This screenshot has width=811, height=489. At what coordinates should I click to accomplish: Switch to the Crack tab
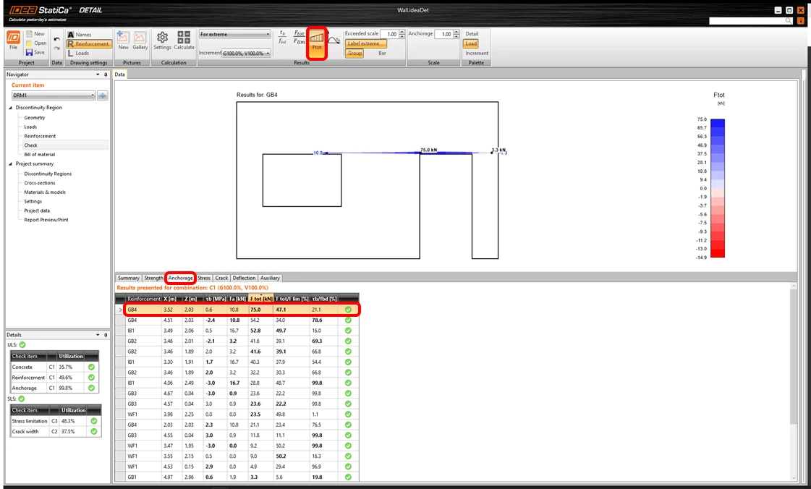point(221,278)
